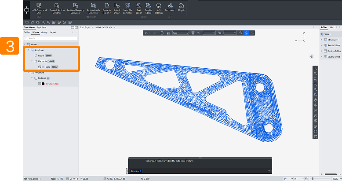Collapse the Properties tree node

28,73
